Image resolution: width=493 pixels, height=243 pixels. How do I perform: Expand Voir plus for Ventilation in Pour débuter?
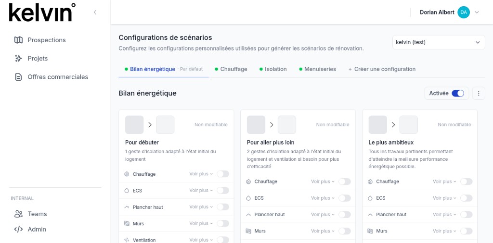[201, 240]
